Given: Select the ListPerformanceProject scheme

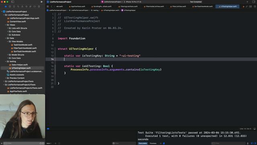Looking at the screenshot, I should click(x=112, y=2).
